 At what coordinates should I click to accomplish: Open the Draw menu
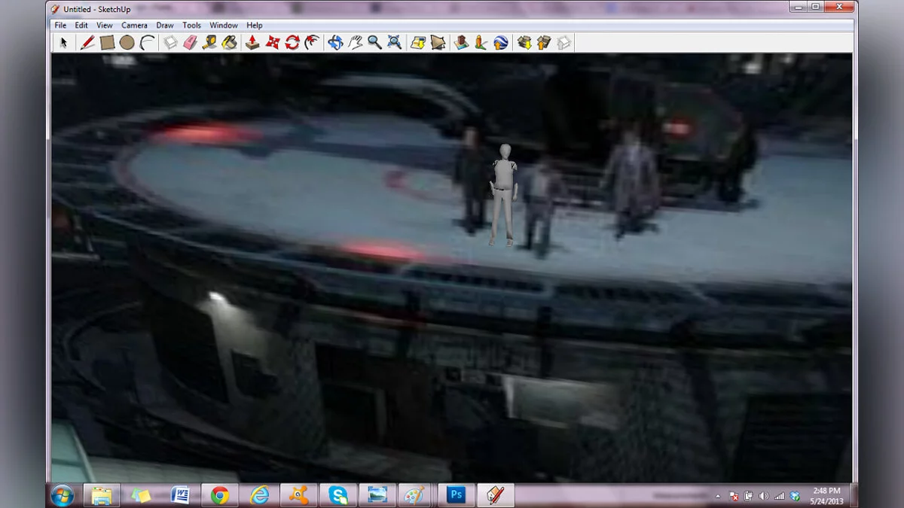[x=165, y=26]
